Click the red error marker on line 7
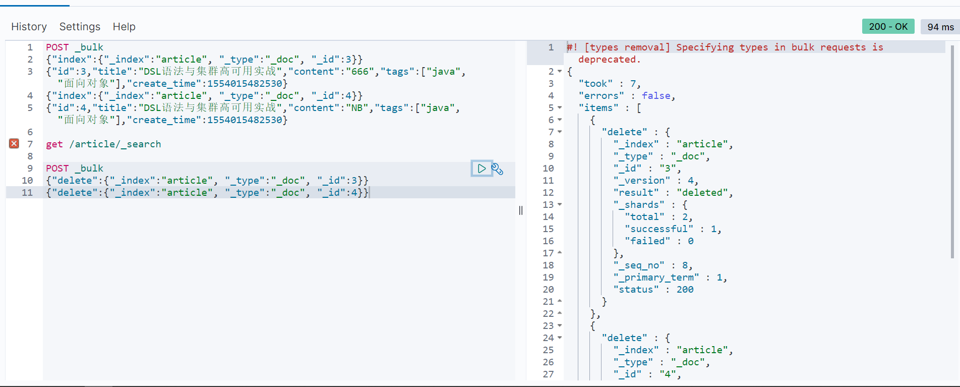The height and width of the screenshot is (387, 960). pos(14,144)
